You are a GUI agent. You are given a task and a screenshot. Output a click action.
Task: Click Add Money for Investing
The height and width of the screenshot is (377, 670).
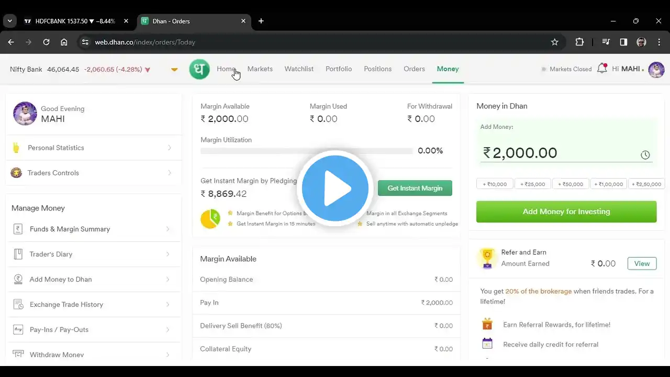pos(566,212)
